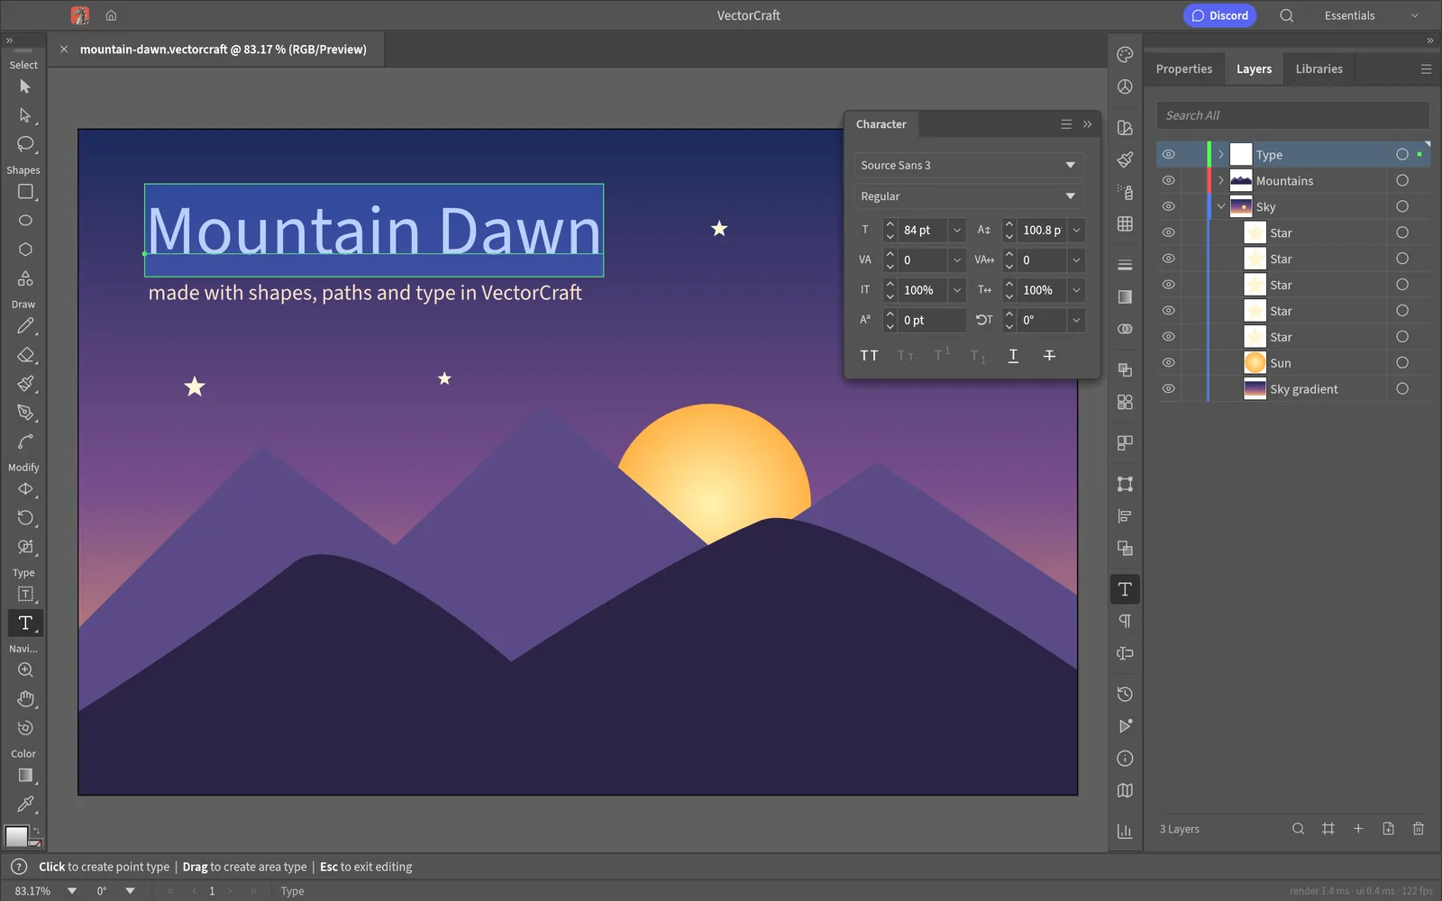Select the Rectangle shape tool

tap(25, 192)
